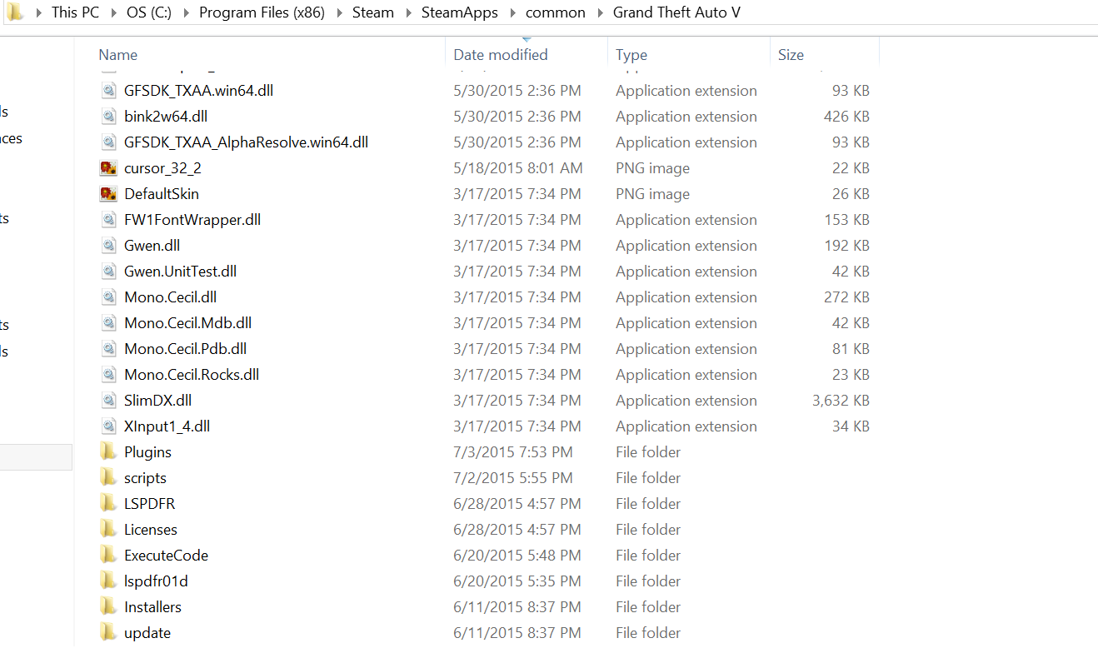Image resolution: width=1098 pixels, height=668 pixels.
Task: Click the PNG image type for DefaultSkin
Action: (652, 194)
